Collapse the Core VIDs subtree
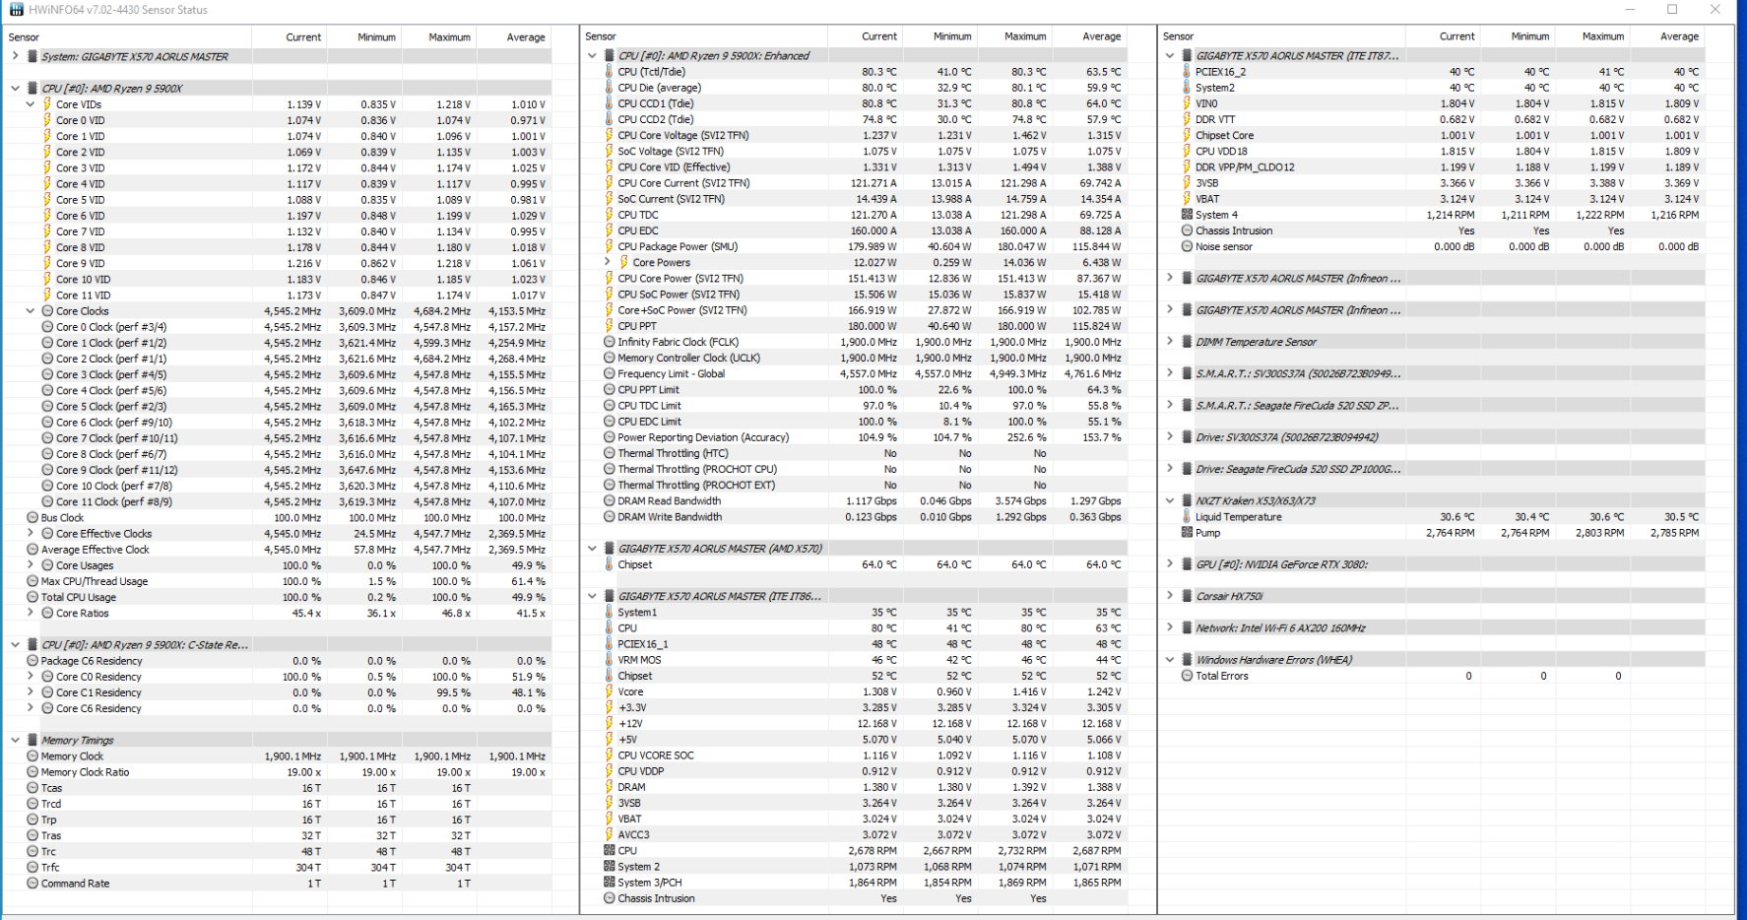 31,104
